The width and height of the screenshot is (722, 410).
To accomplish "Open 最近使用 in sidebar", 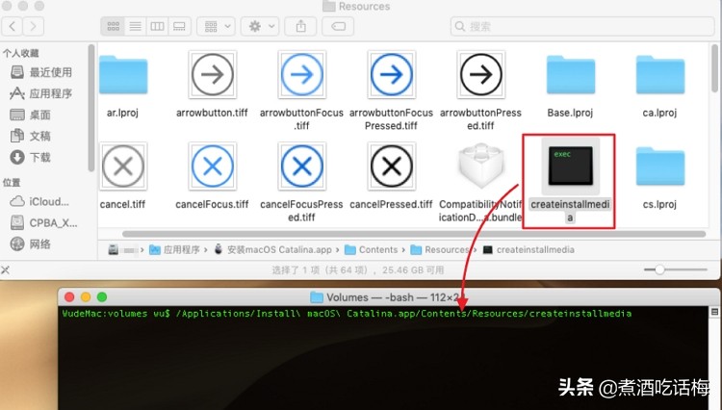I will click(x=41, y=72).
